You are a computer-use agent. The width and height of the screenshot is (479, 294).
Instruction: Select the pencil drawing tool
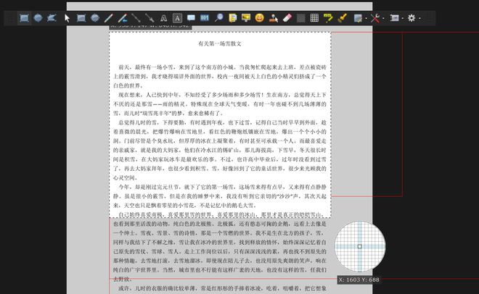[108, 18]
